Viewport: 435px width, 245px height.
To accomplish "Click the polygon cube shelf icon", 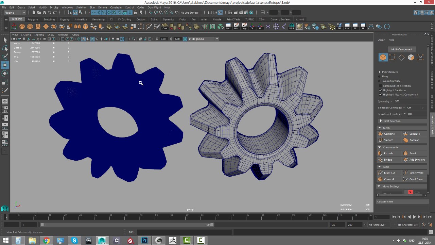I will click(30, 27).
